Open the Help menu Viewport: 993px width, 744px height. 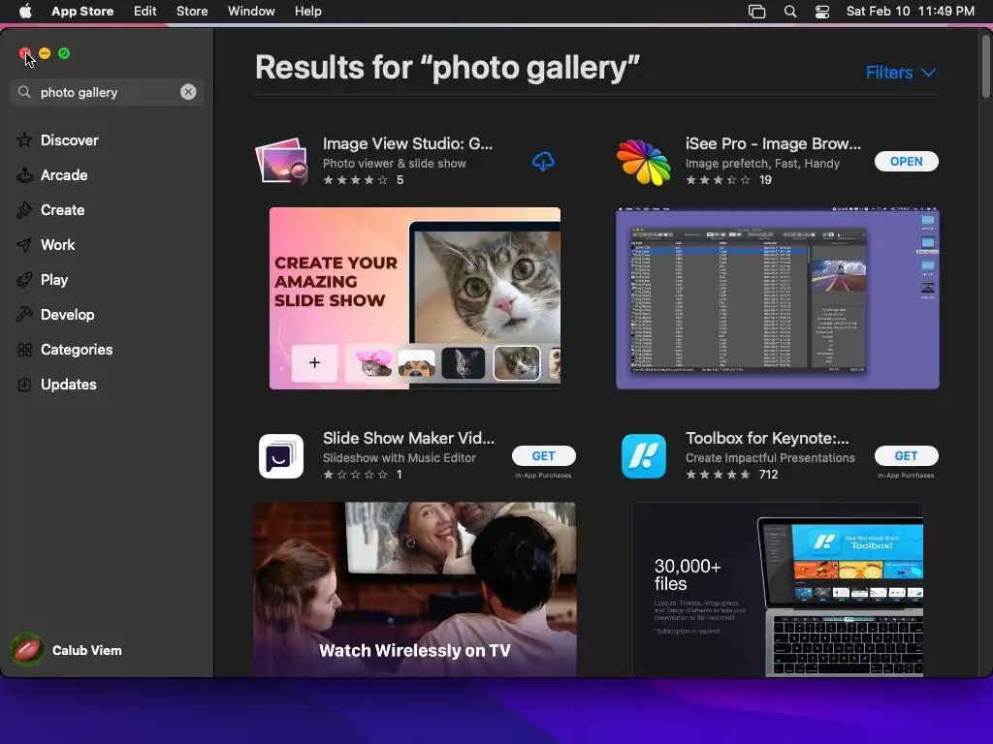click(x=307, y=11)
